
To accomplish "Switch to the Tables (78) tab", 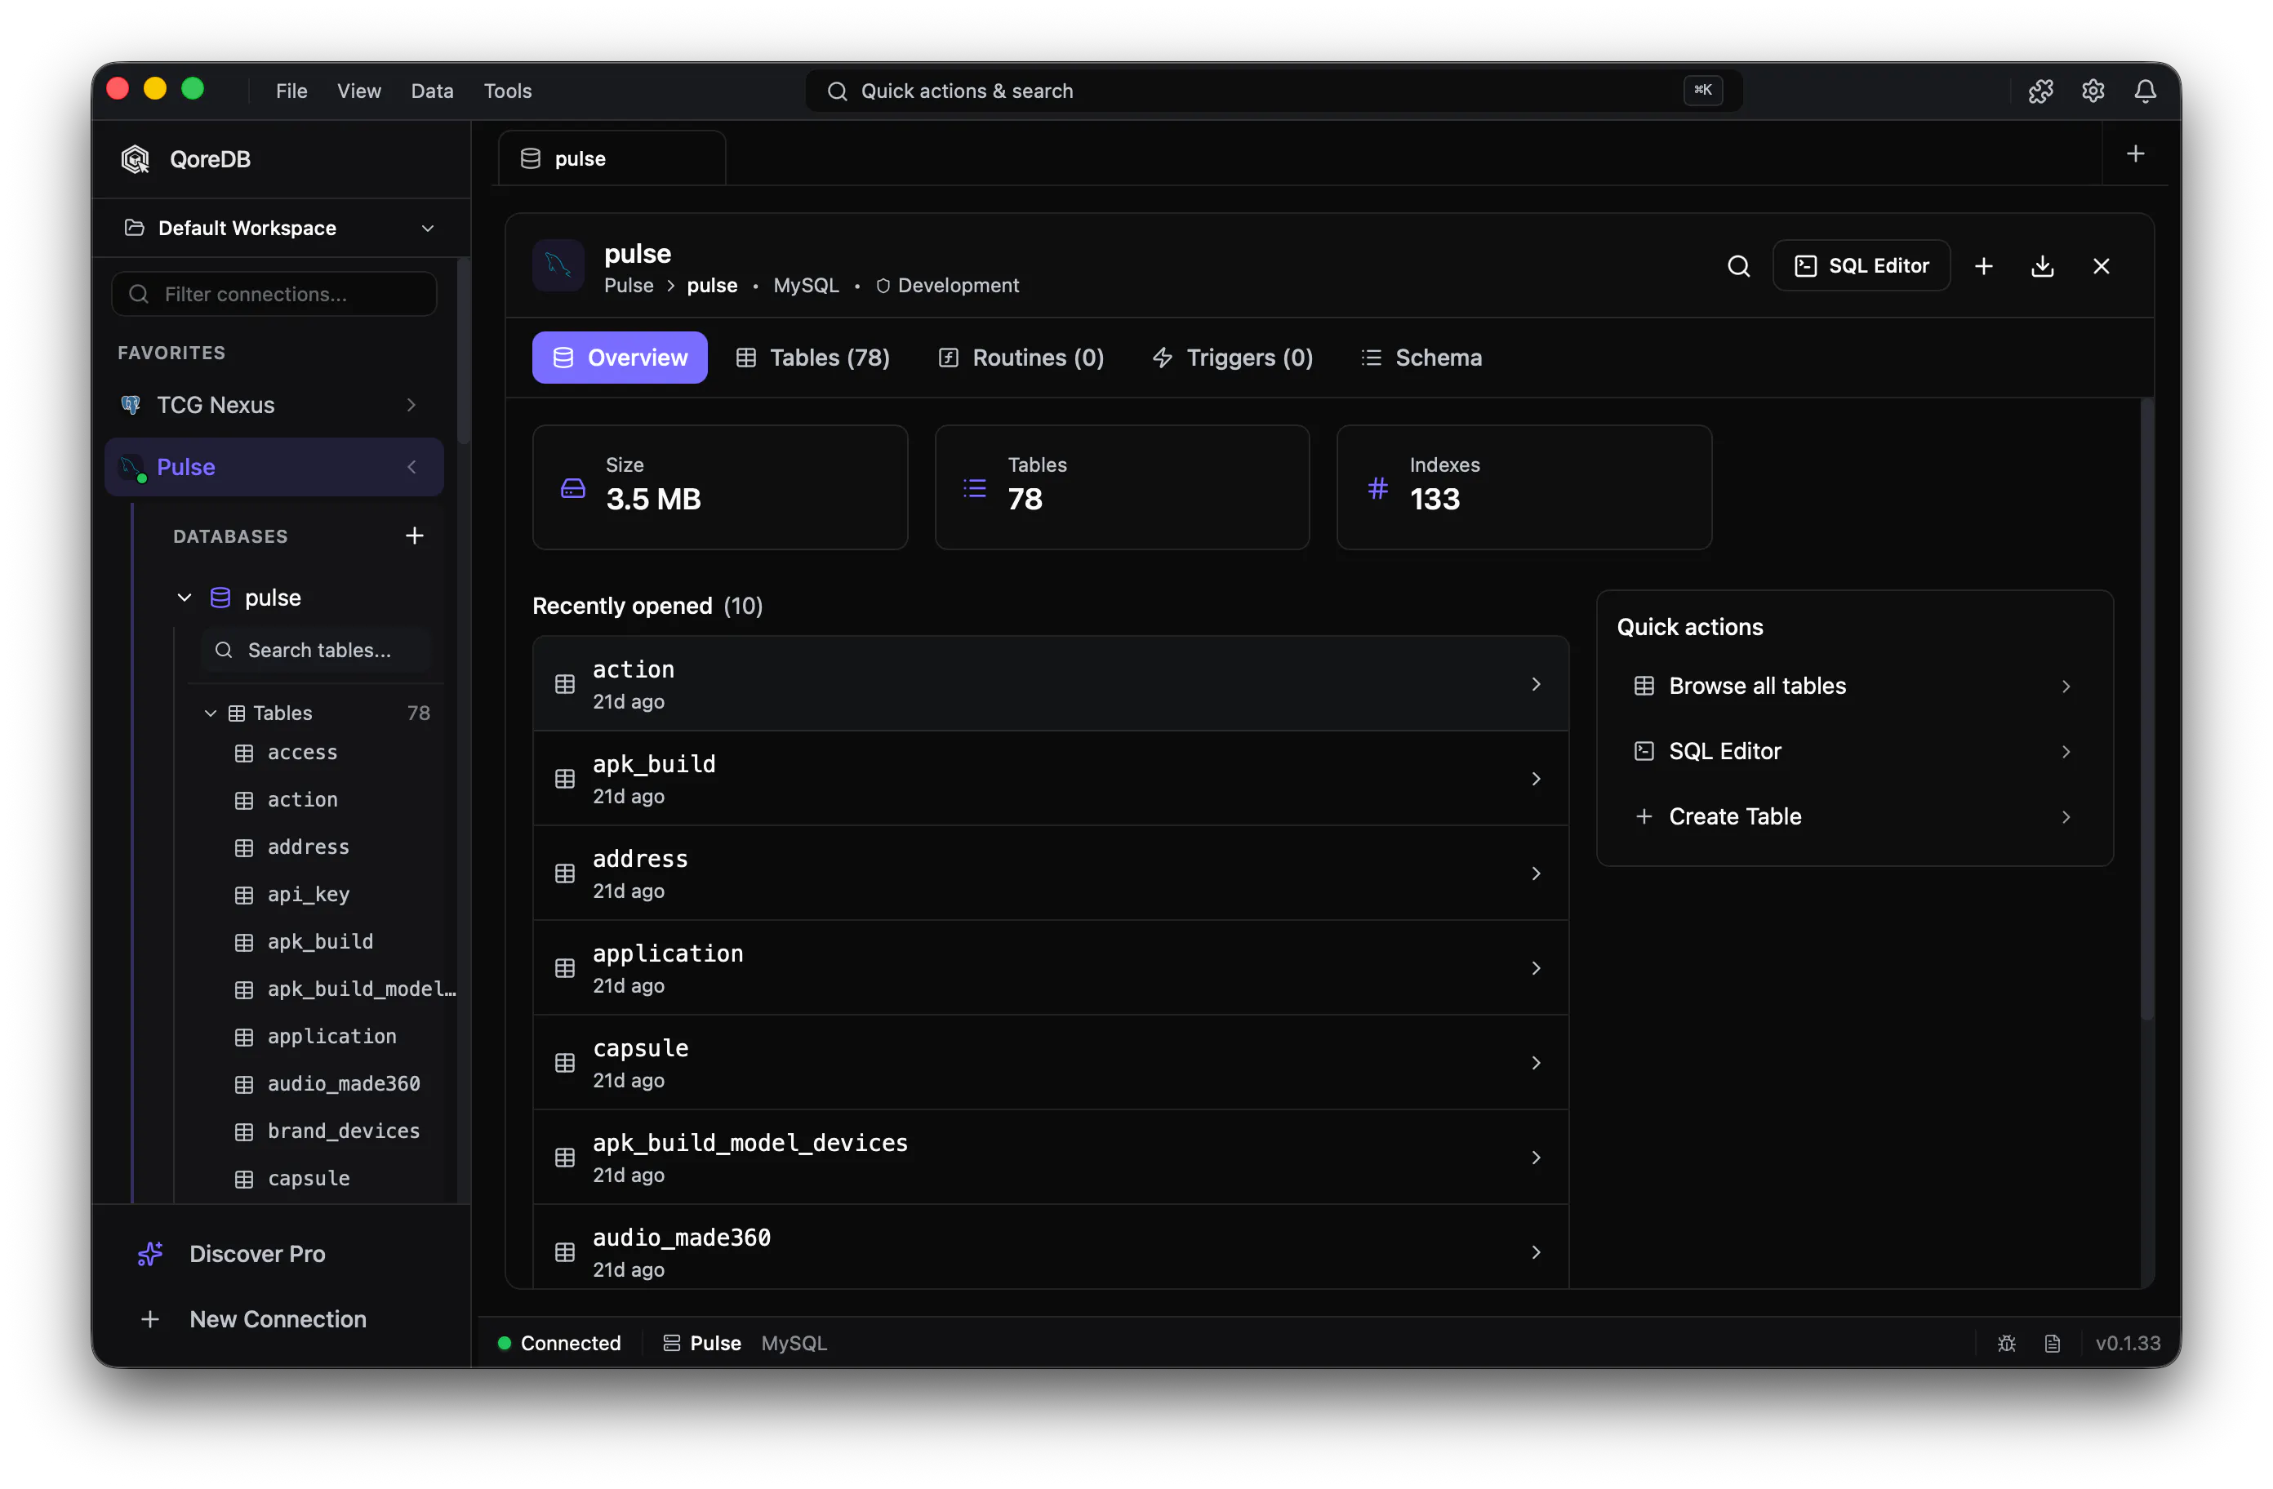I will point(812,358).
